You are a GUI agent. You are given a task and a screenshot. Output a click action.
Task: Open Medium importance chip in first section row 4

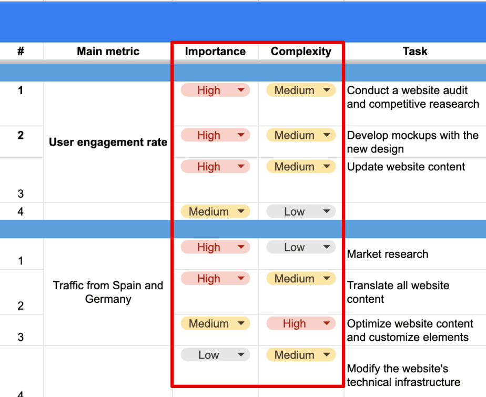tap(216, 211)
